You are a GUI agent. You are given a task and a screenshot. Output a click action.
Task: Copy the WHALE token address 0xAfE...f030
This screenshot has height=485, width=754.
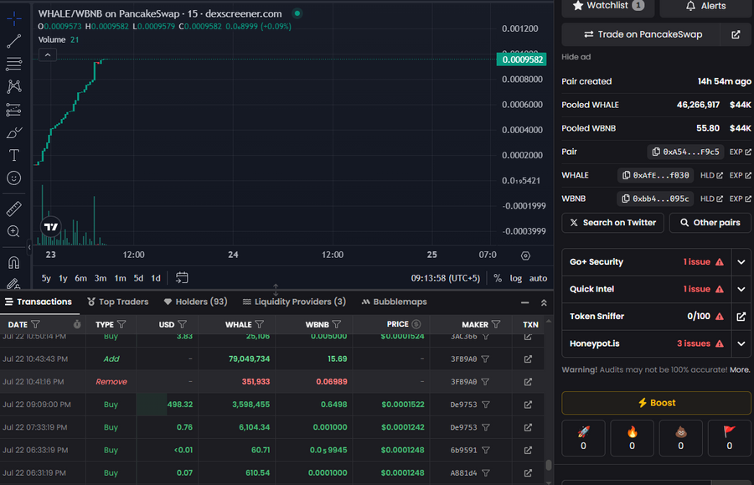click(655, 175)
